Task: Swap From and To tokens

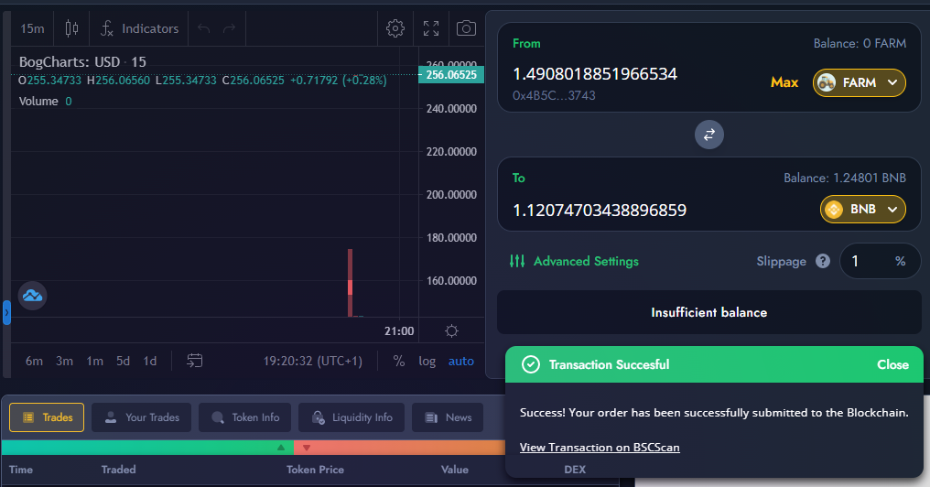Action: 708,135
